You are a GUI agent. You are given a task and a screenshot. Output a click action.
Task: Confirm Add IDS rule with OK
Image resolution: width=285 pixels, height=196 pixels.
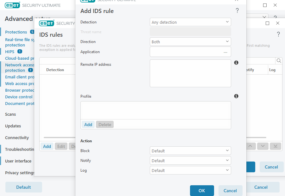202,191
